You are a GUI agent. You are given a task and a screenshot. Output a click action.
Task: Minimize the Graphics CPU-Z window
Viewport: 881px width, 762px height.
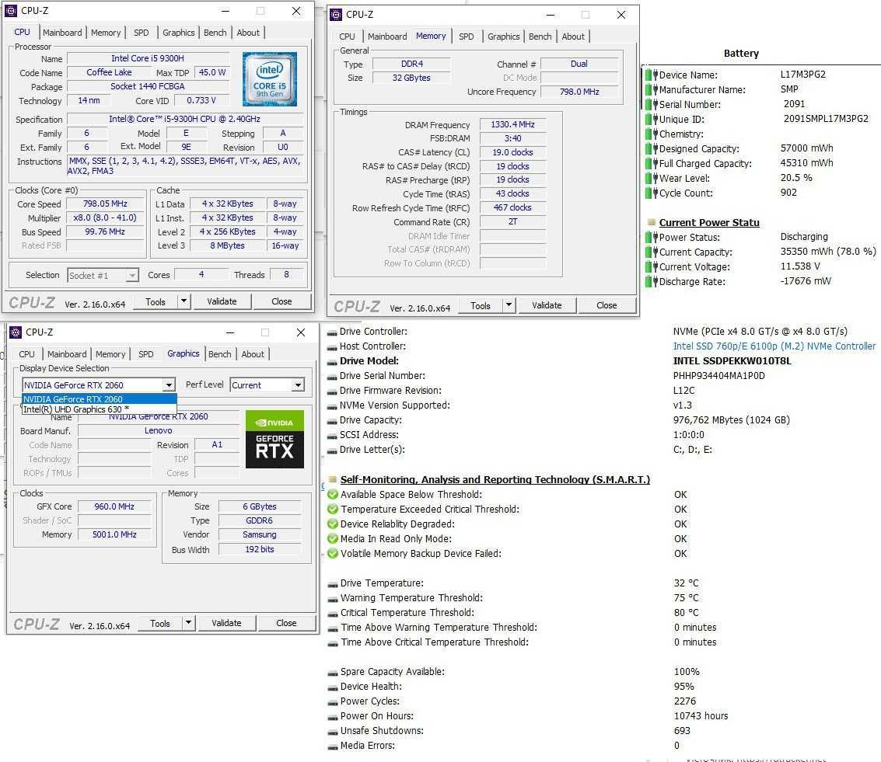coord(230,332)
